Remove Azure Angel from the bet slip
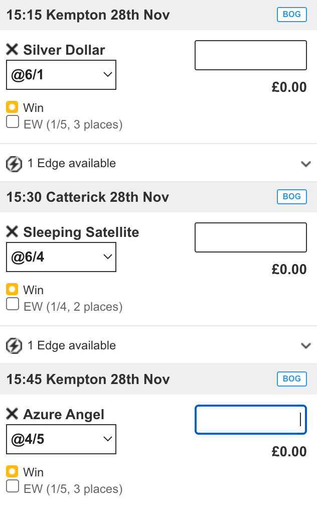Viewport: 317px width, 506px height. click(x=11, y=414)
